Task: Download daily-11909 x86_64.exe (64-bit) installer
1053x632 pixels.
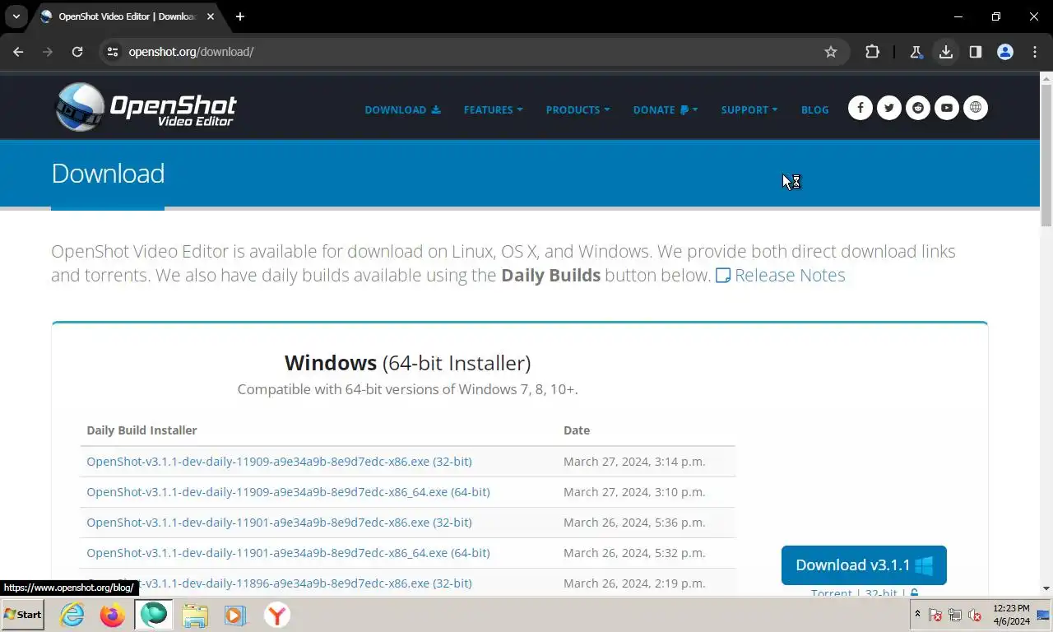Action: [x=288, y=492]
